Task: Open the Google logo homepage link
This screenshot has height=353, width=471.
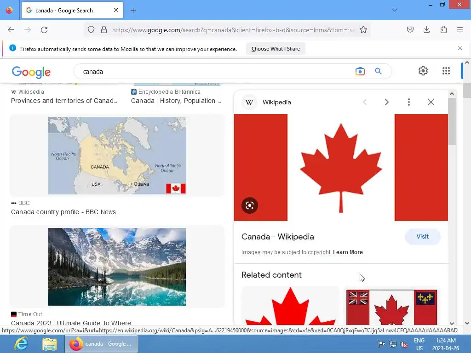Action: (31, 72)
